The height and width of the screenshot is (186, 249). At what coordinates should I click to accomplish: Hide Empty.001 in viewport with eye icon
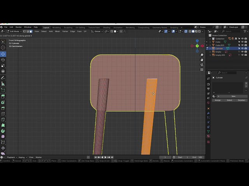[242, 55]
